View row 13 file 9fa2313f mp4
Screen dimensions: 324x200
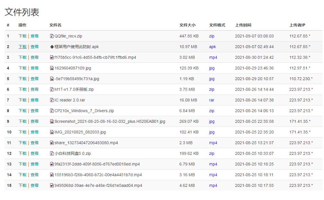click(35, 164)
